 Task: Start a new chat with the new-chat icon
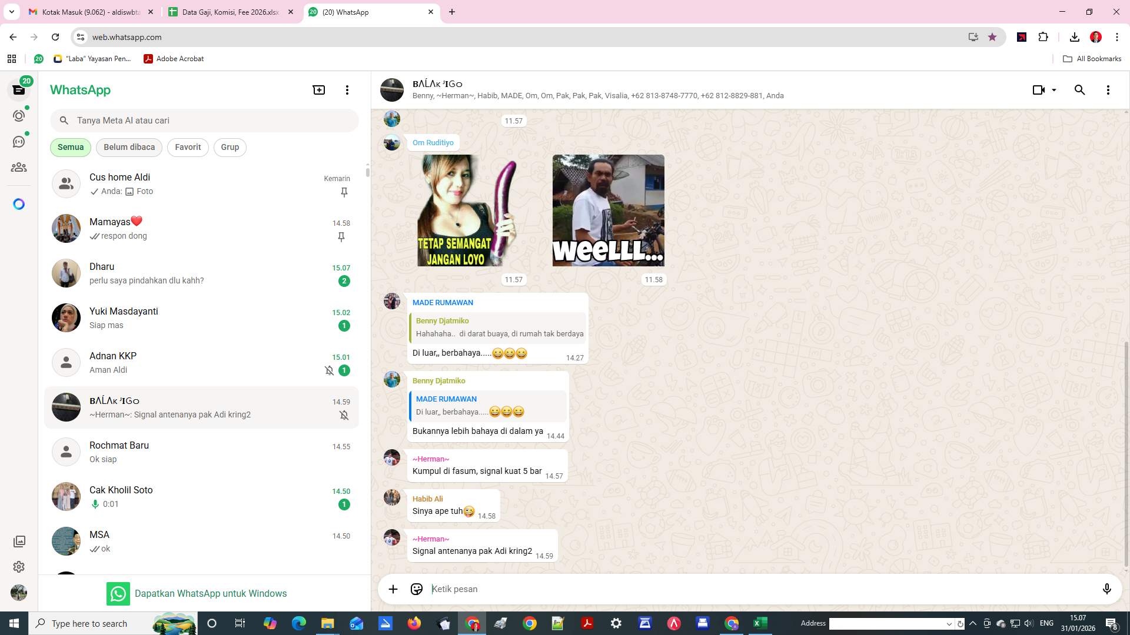click(318, 89)
